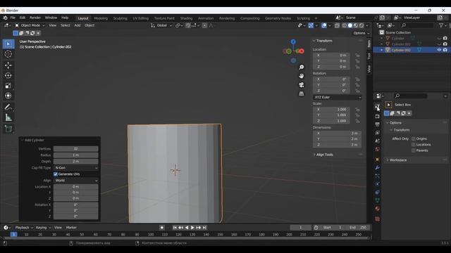Switch orthographic/perspective grid icon
The height and width of the screenshot is (253, 451).
click(x=301, y=93)
